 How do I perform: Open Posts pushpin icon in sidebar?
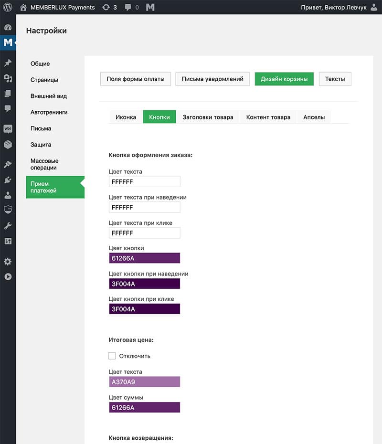(x=8, y=63)
